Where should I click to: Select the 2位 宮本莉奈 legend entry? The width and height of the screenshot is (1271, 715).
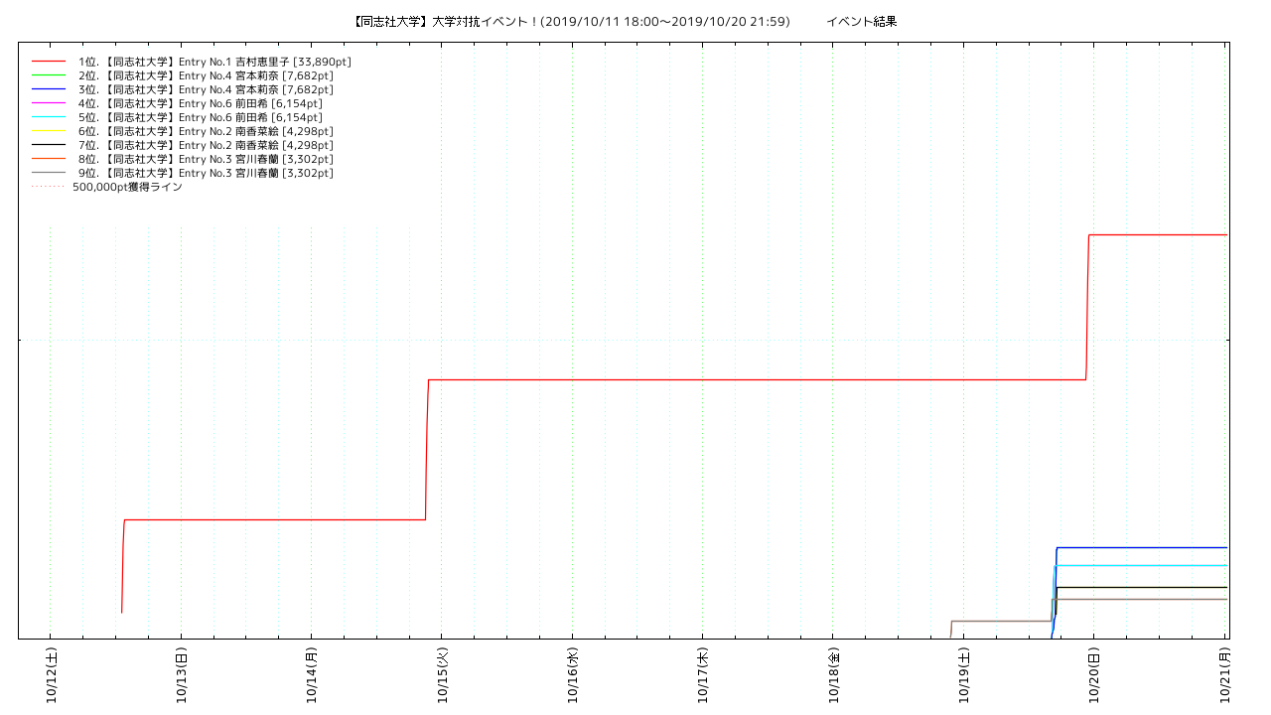206,75
